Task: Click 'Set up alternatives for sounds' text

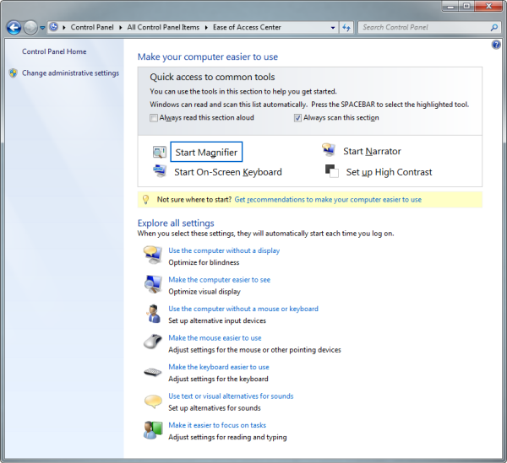Action: tap(215, 408)
